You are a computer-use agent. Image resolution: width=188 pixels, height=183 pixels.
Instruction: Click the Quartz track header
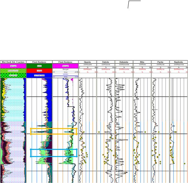tap(88, 62)
